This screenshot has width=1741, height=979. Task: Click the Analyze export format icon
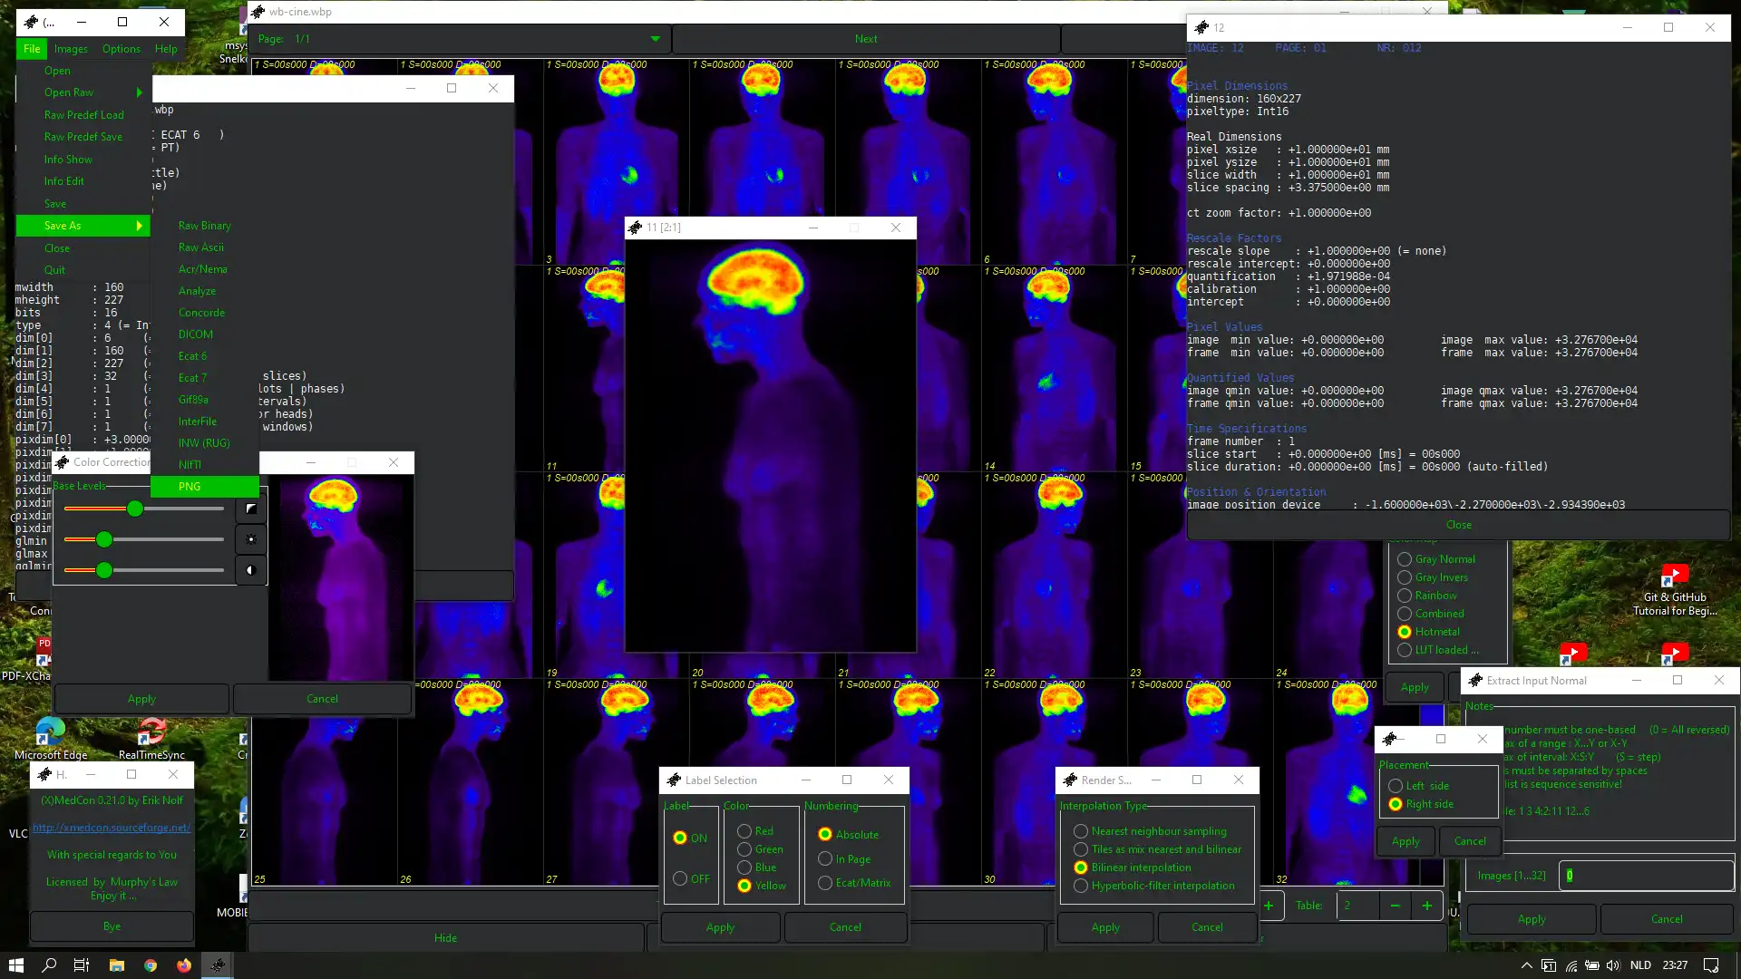point(196,290)
